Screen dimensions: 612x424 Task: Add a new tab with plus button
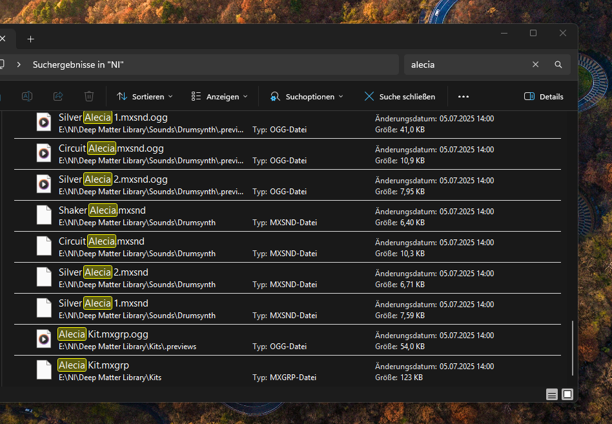[31, 39]
